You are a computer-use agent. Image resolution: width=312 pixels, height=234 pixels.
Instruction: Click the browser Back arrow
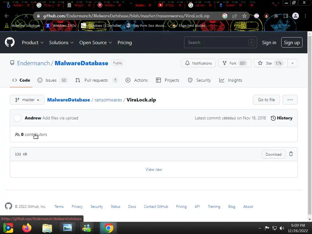(7, 16)
